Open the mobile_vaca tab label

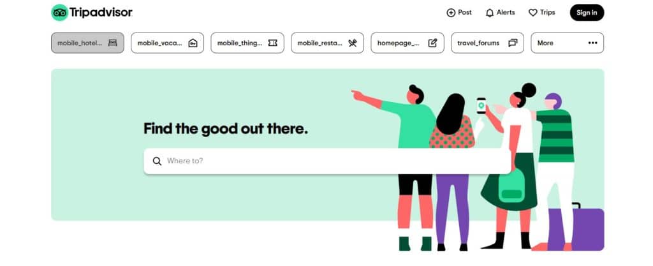coord(160,43)
